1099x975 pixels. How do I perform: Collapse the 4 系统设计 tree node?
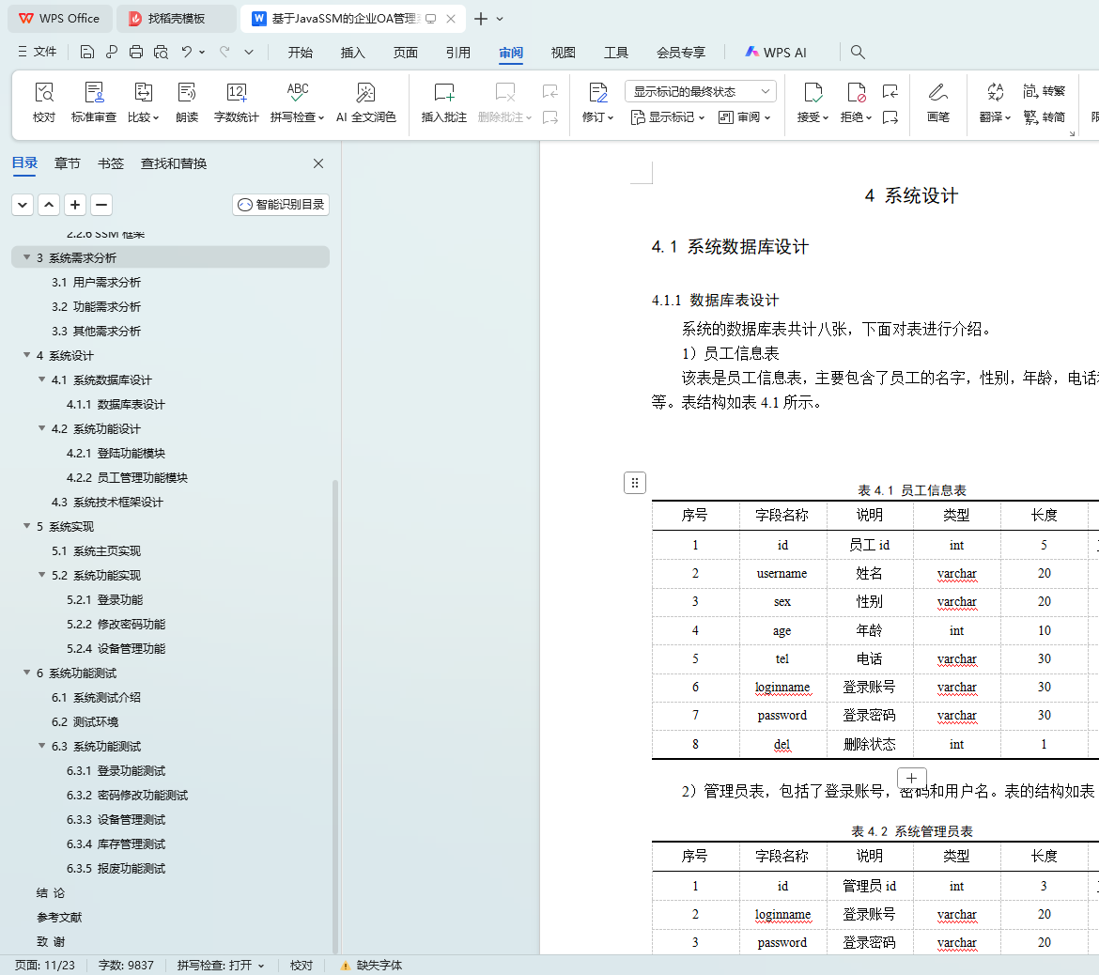(26, 355)
